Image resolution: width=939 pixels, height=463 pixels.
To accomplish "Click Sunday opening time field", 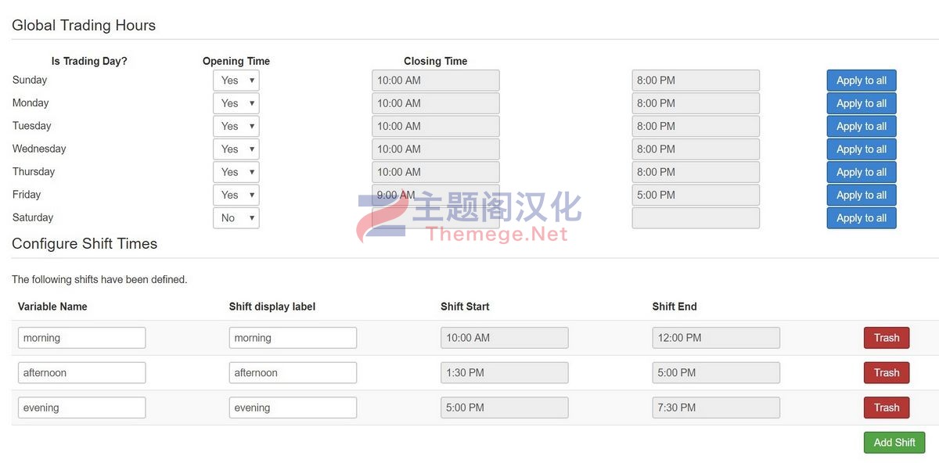I will pos(435,81).
